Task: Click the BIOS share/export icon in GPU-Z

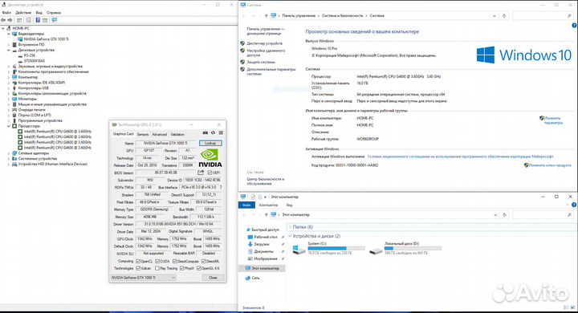Action: tap(201, 173)
